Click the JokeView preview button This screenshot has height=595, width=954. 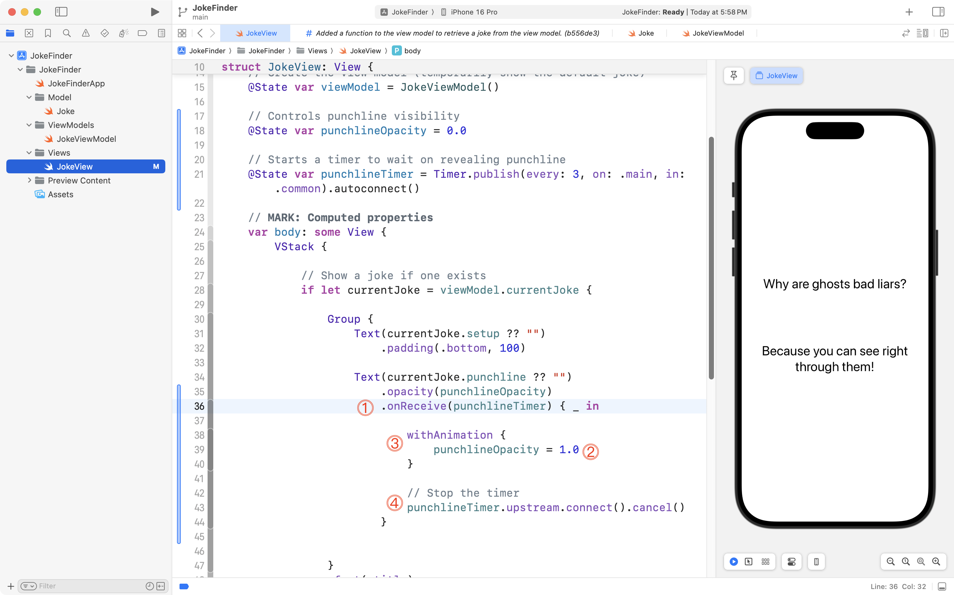[776, 76]
